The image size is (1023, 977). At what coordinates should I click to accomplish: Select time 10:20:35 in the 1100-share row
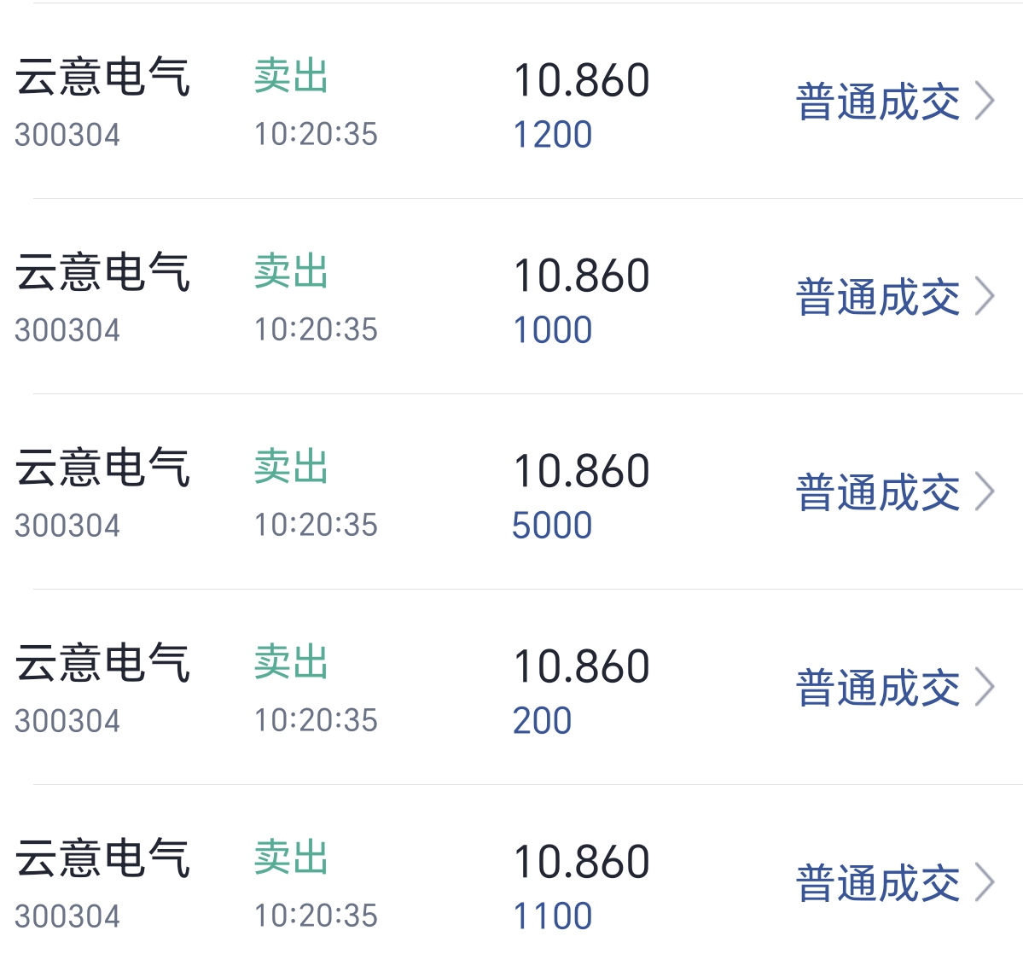316,916
